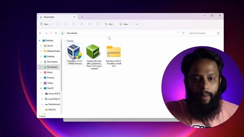Go up one folder level arrow

[x=56, y=33]
